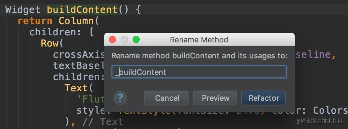Focus the _buildContent name input field
Screen dimensions: 348x129
(x=199, y=72)
